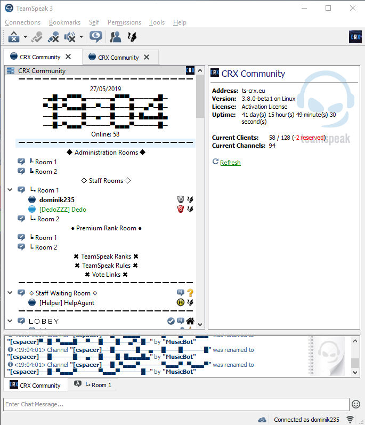Image resolution: width=365 pixels, height=425 pixels.
Task: Click Refresh link in server info panel
Action: [x=230, y=162]
